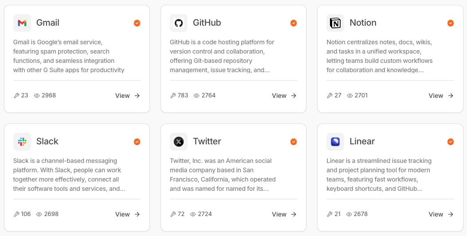Open the Gmail View link
This screenshot has width=467, height=236.
click(x=127, y=95)
